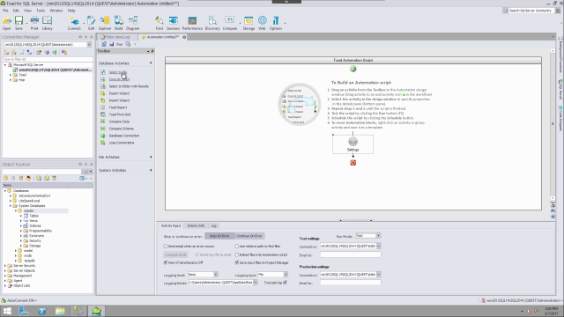Open the File menu
The height and width of the screenshot is (317, 564).
5,11
